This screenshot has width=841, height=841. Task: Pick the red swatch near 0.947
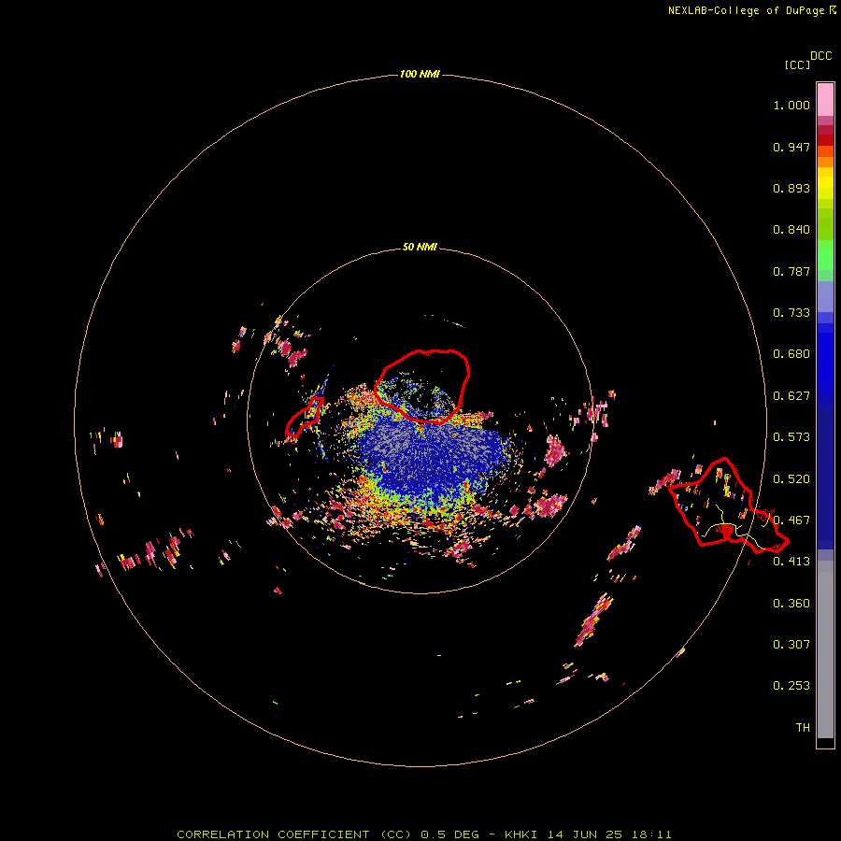point(825,140)
